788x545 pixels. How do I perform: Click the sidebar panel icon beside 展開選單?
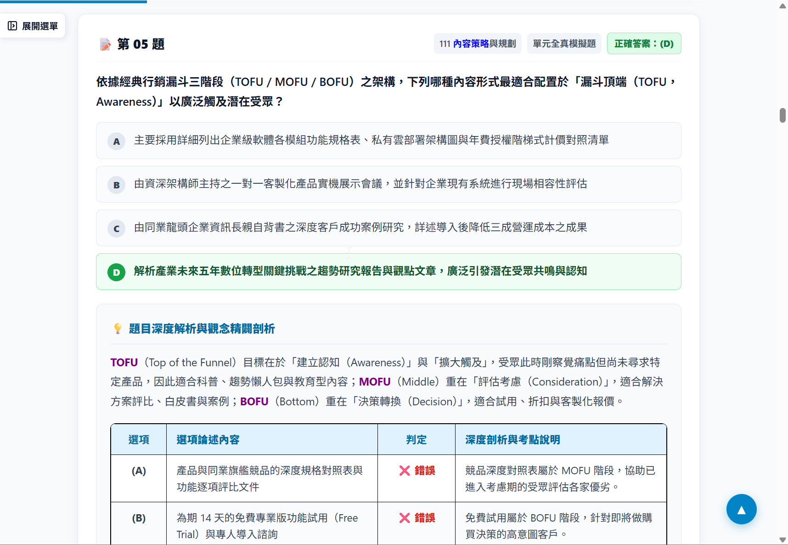pos(12,26)
